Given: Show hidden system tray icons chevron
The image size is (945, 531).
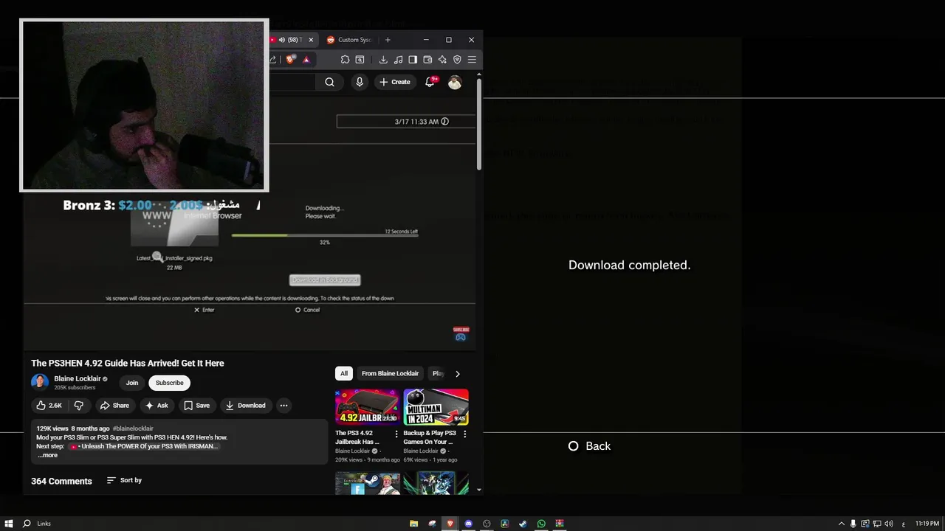Looking at the screenshot, I should [x=841, y=524].
